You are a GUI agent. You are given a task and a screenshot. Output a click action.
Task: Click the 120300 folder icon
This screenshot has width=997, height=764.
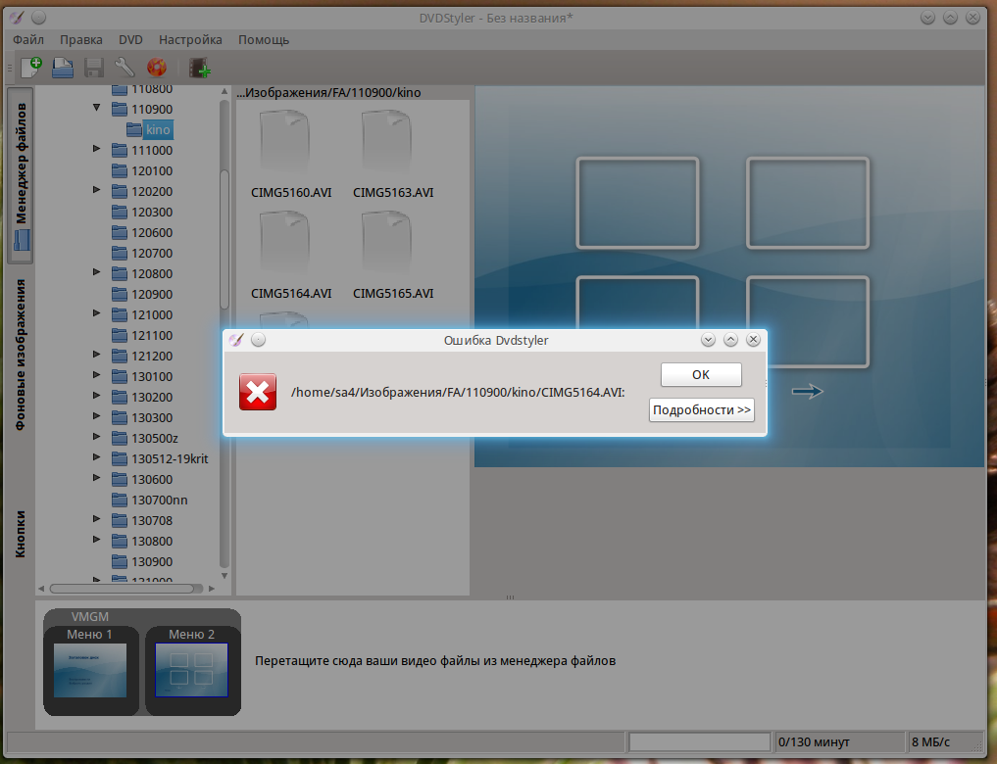pyautogui.click(x=120, y=213)
